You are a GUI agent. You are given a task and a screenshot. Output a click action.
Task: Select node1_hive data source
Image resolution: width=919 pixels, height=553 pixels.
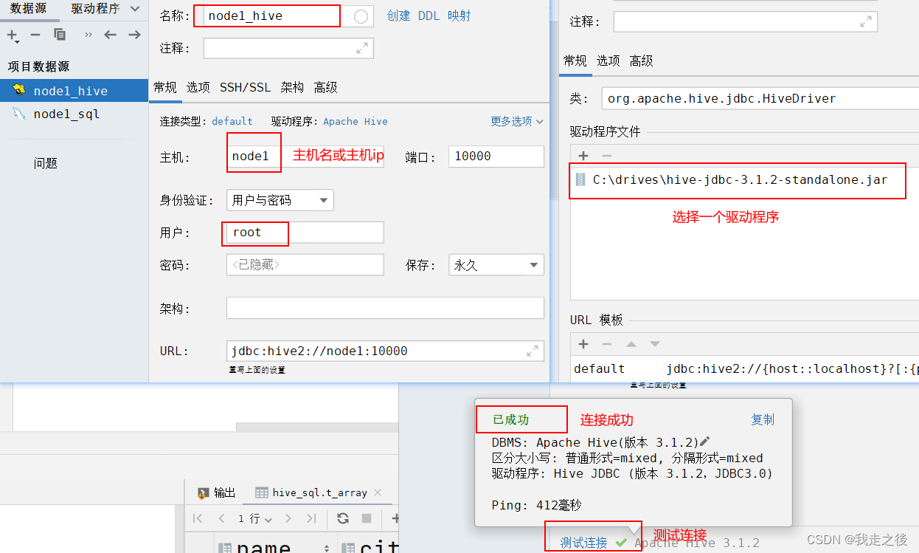[x=74, y=91]
